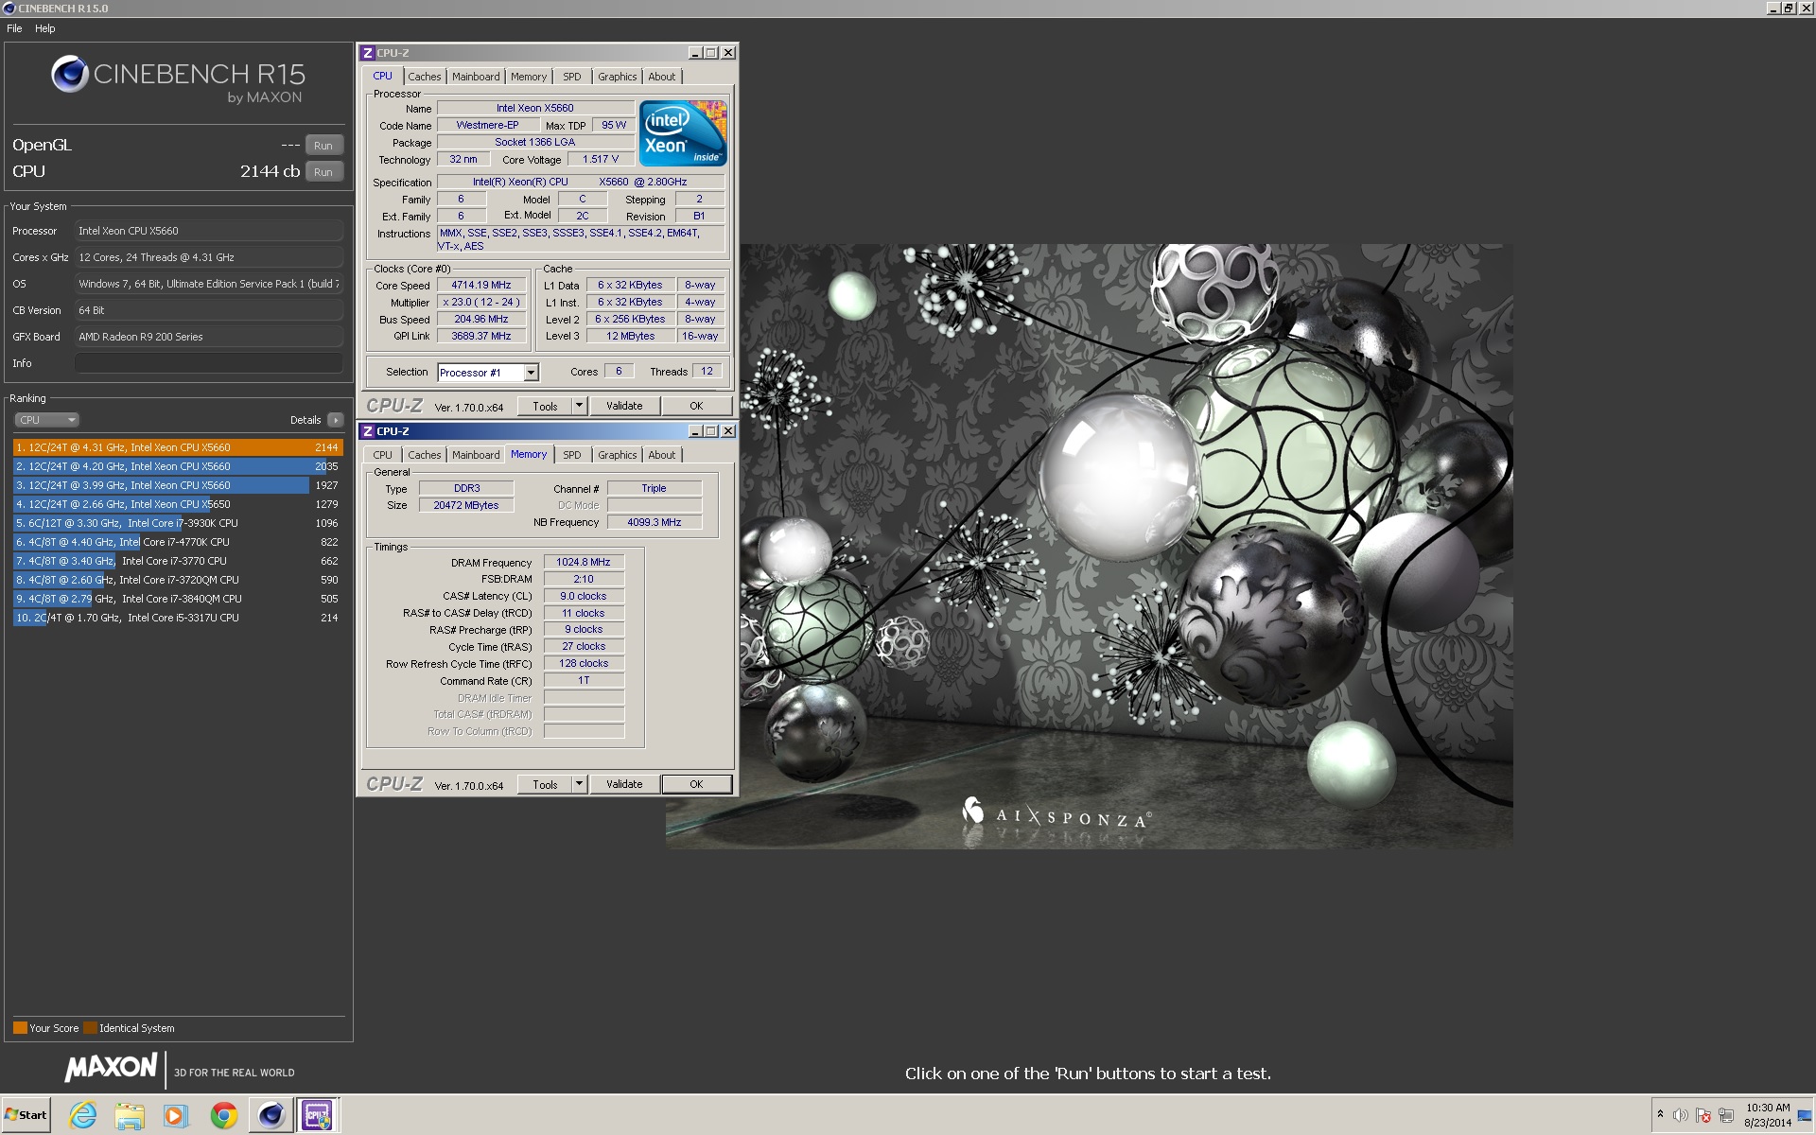The image size is (1816, 1135).
Task: Switch to Mainboard tab in upper CPU-Z
Action: pyautogui.click(x=476, y=77)
